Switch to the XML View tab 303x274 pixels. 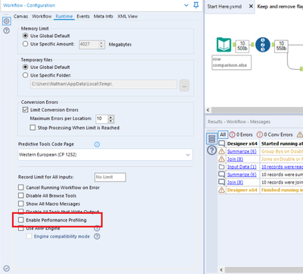coord(127,16)
